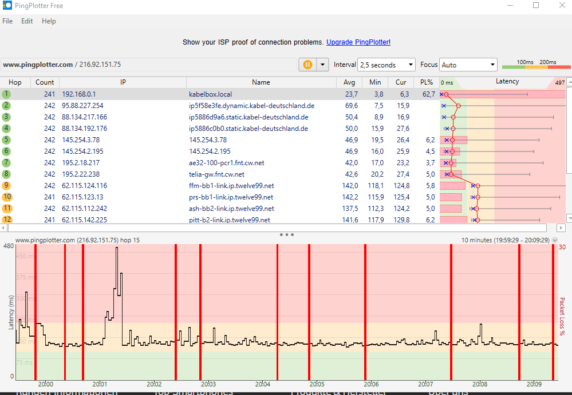The width and height of the screenshot is (572, 395).
Task: Open the Help menu
Action: pos(49,21)
